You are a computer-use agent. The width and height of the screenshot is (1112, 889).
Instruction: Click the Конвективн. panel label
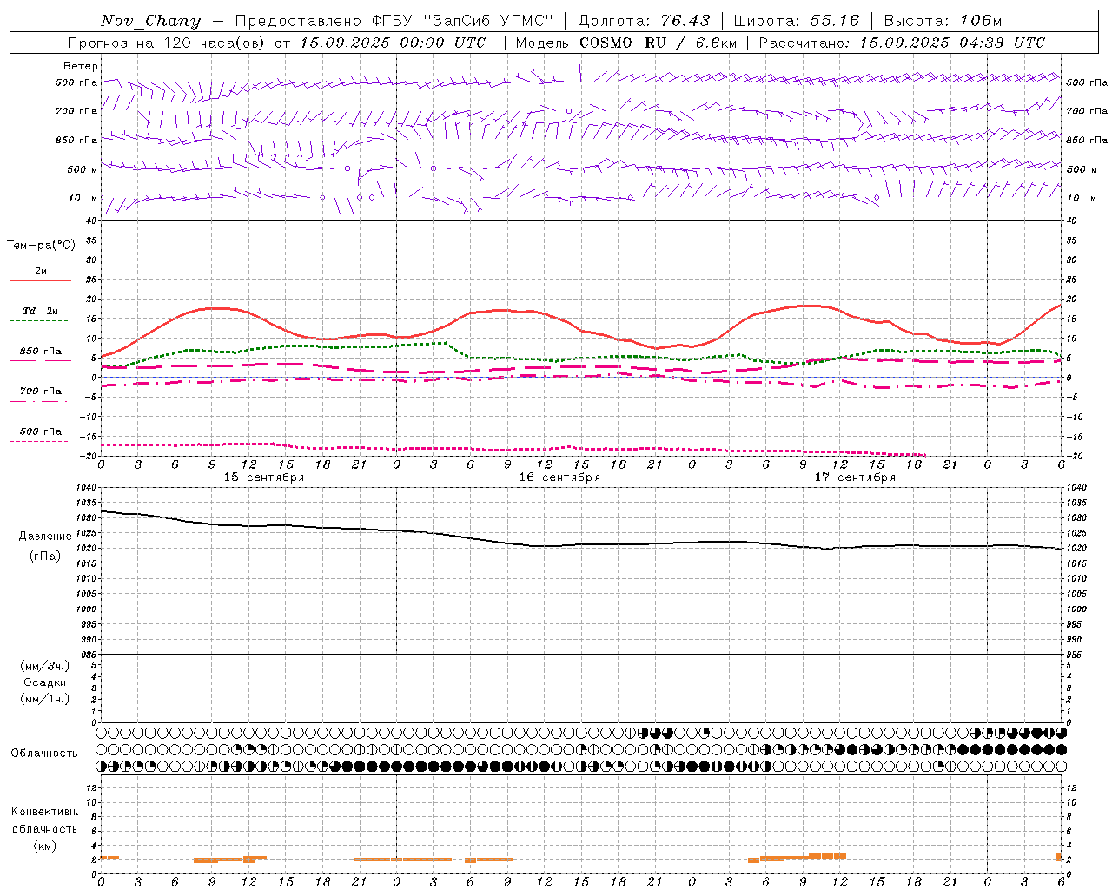click(x=44, y=812)
